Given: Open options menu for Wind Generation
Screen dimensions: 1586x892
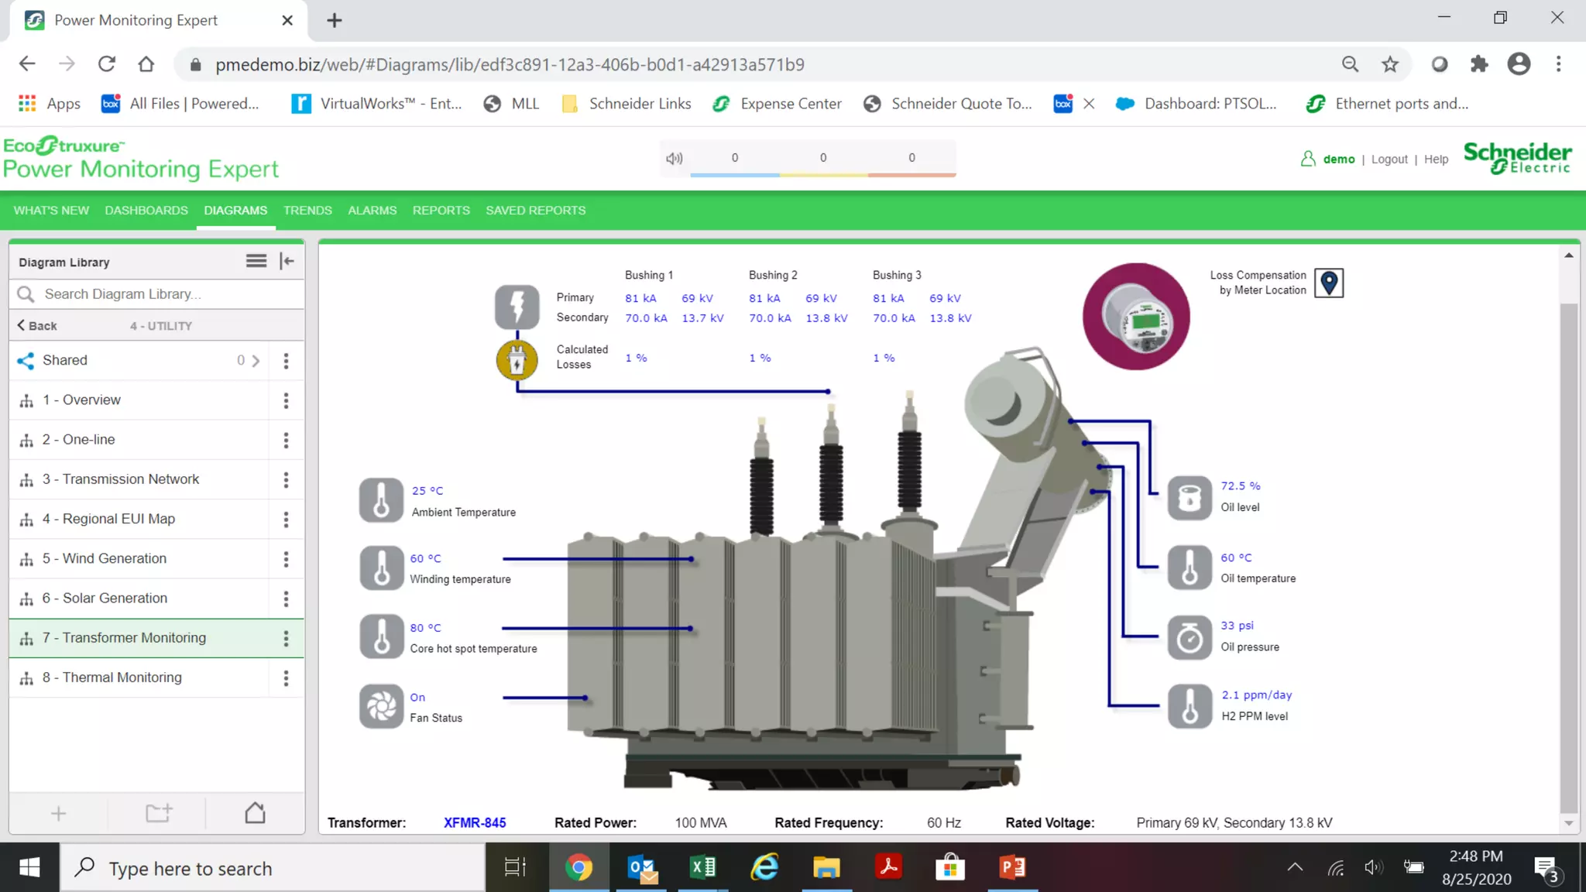Looking at the screenshot, I should [x=286, y=559].
